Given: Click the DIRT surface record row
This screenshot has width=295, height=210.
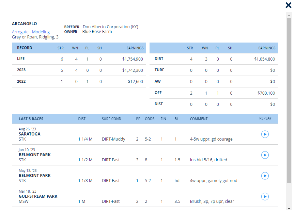Looking at the screenshot, I should tap(214, 59).
